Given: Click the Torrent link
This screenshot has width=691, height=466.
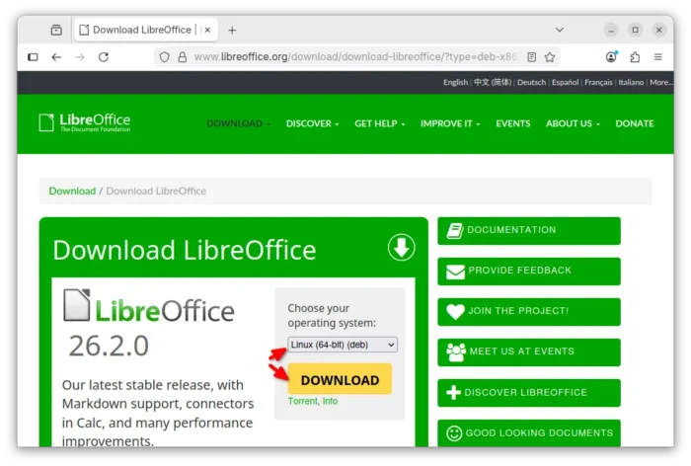Looking at the screenshot, I should click(302, 402).
